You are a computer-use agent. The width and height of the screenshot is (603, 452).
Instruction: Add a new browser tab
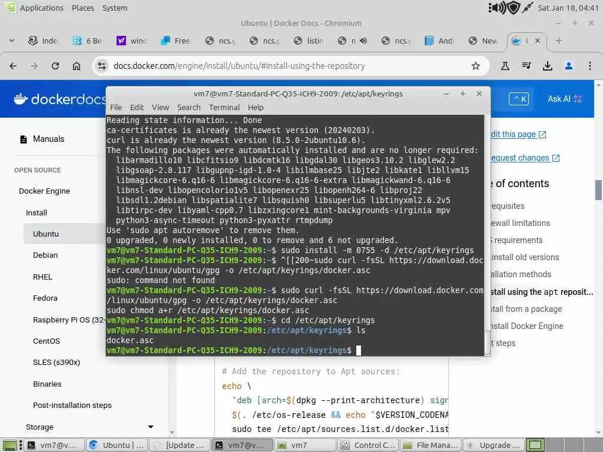coord(559,41)
